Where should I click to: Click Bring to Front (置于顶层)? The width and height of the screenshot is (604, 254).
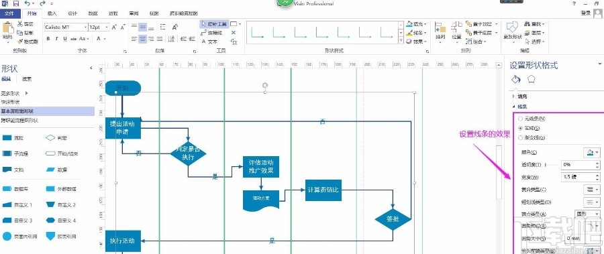point(479,24)
